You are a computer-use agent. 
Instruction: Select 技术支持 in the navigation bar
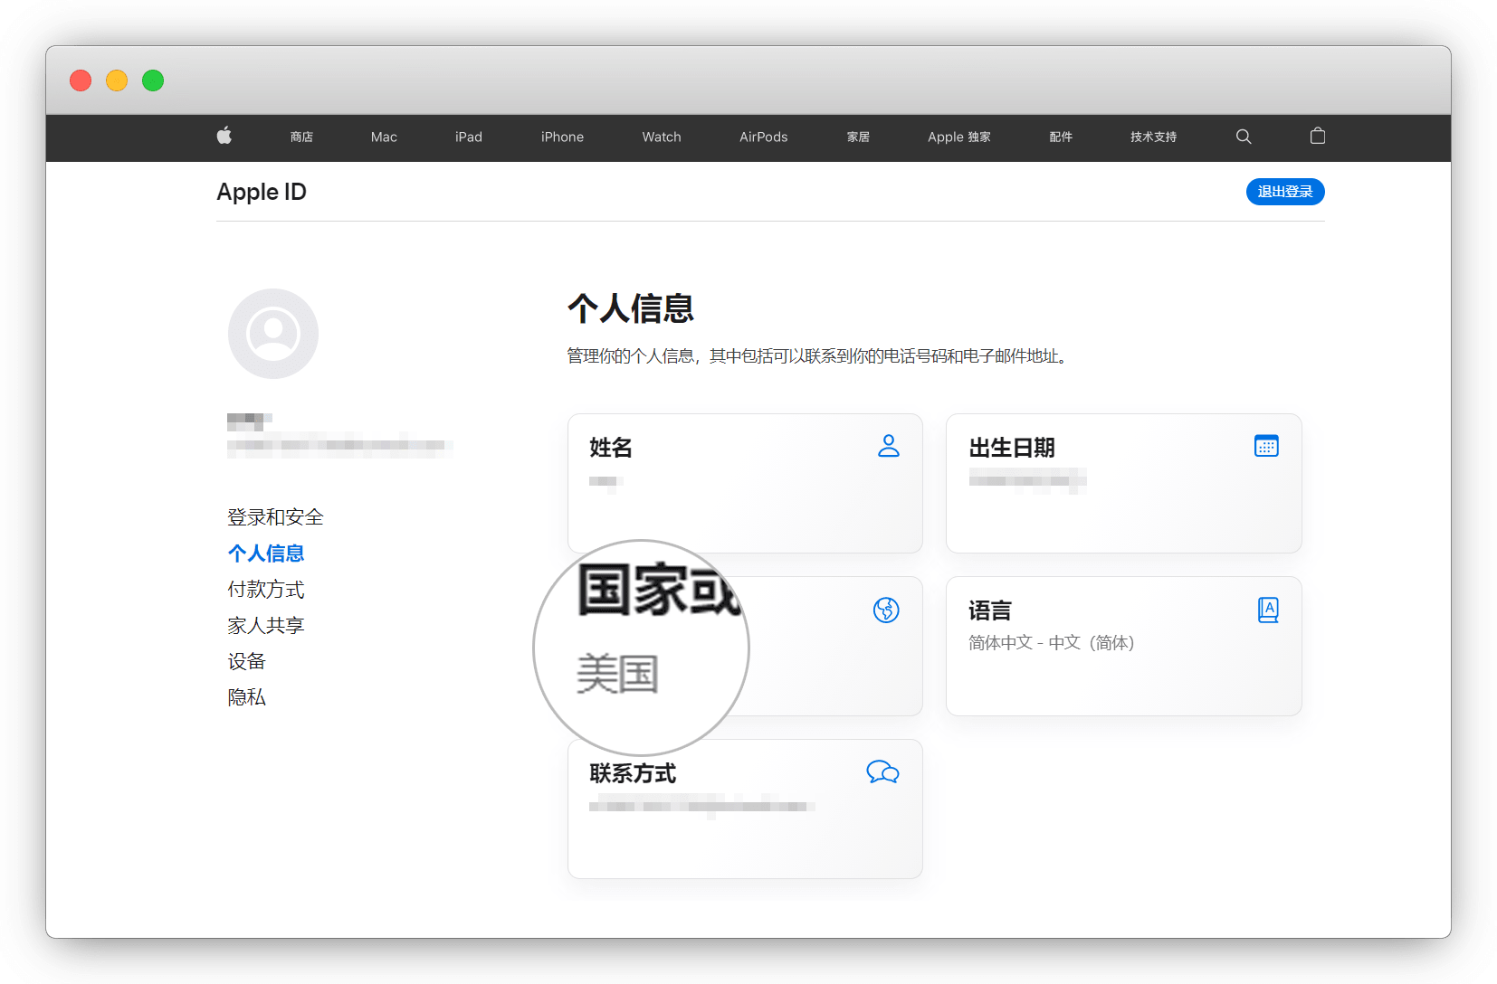click(x=1153, y=137)
